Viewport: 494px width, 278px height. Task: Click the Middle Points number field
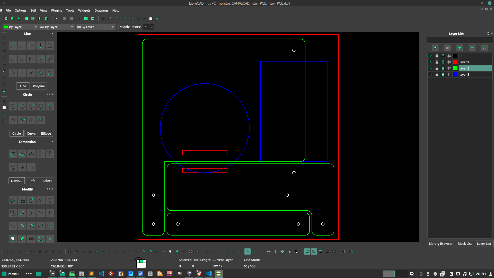pos(147,27)
